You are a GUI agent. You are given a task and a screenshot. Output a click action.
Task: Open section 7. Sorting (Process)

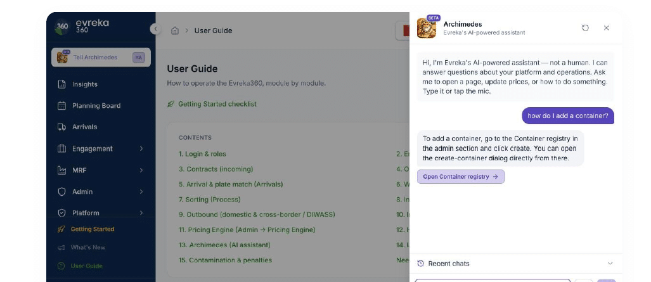click(210, 200)
